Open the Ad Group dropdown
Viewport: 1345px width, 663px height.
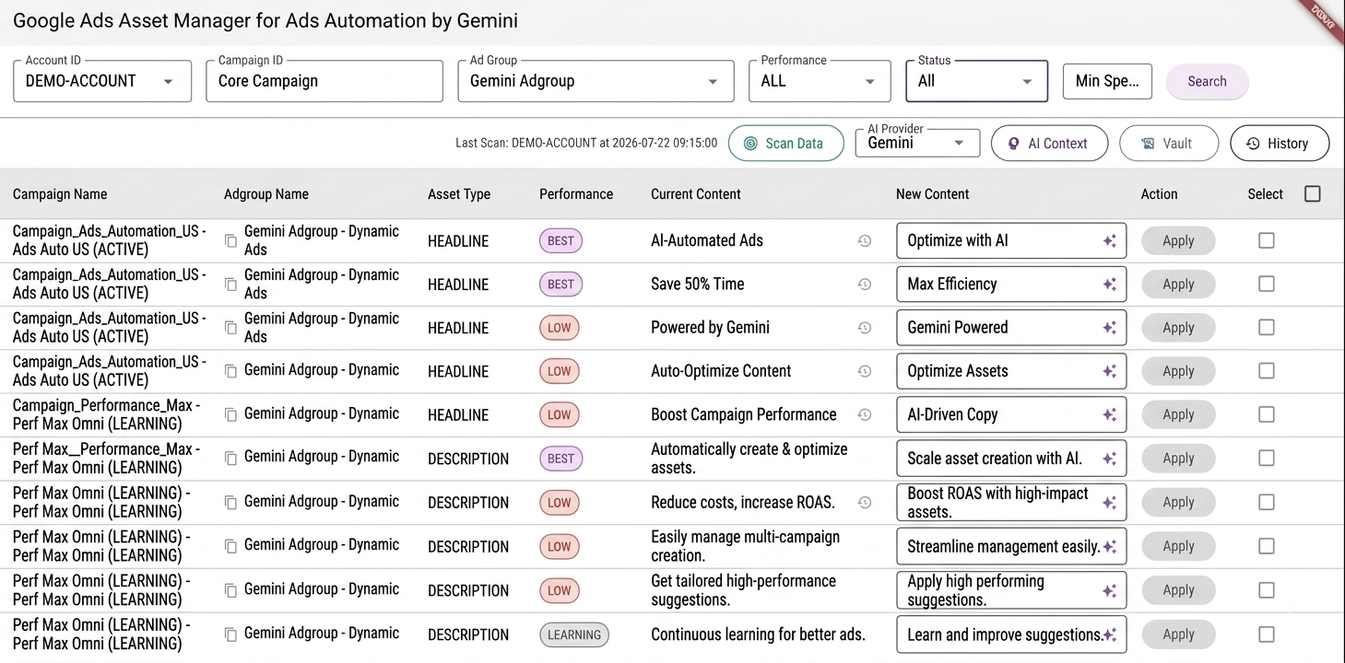(x=596, y=81)
